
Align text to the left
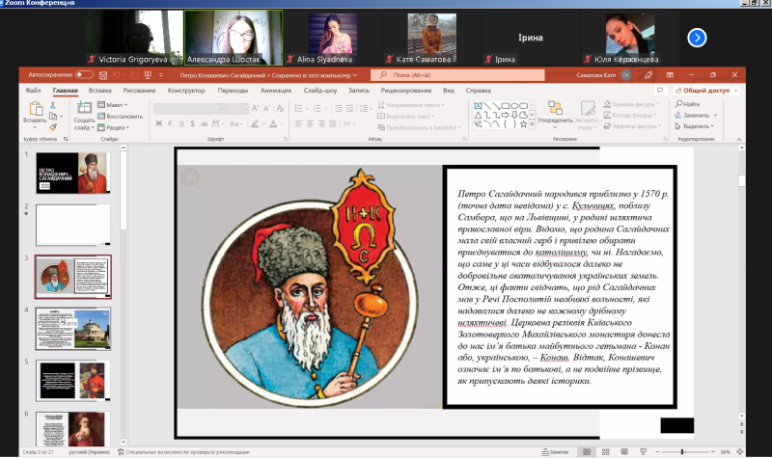(298, 123)
